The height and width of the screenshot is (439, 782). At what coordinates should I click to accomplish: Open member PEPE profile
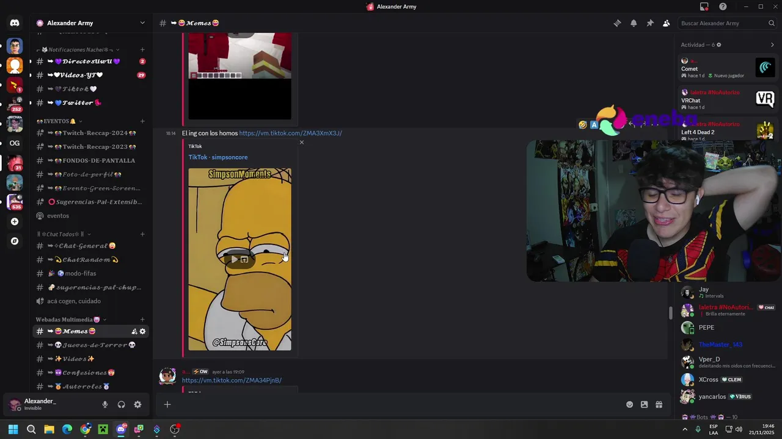[727, 328]
